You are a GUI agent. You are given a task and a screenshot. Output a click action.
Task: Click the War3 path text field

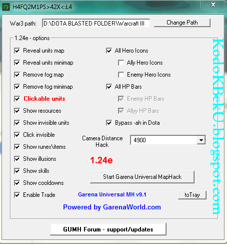(96, 23)
